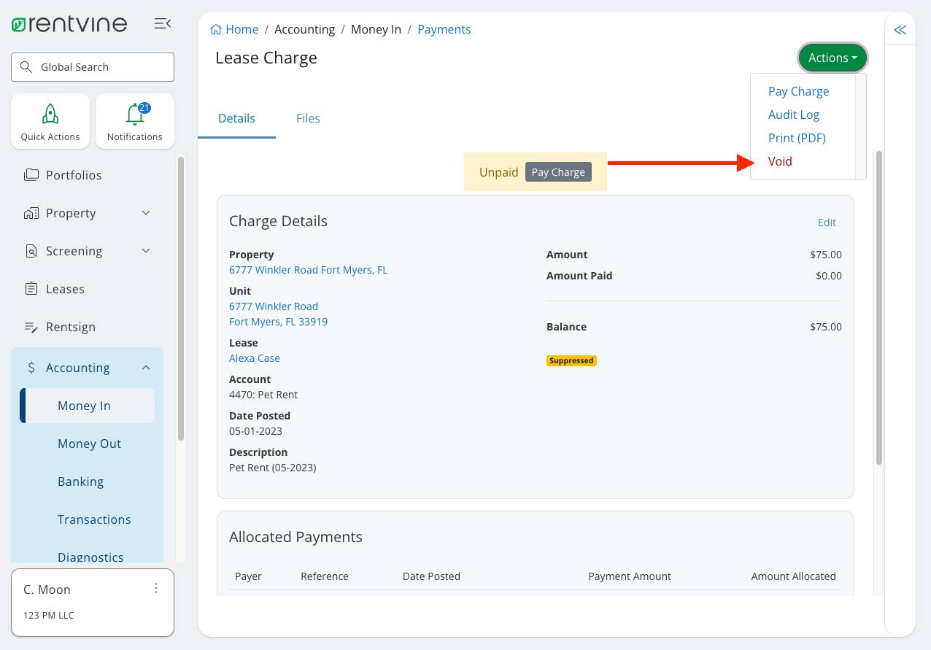
Task: Collapse the sidebar using the hamburger icon
Action: coord(162,23)
